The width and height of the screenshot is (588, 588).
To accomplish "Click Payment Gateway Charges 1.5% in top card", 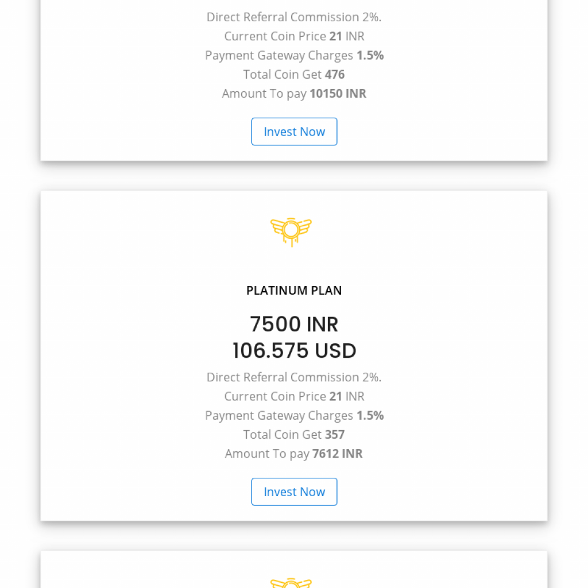I will [x=294, y=56].
